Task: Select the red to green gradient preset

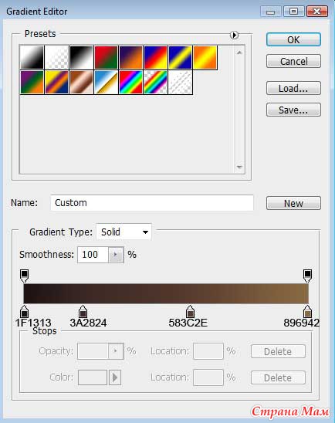Action: pyautogui.click(x=106, y=57)
